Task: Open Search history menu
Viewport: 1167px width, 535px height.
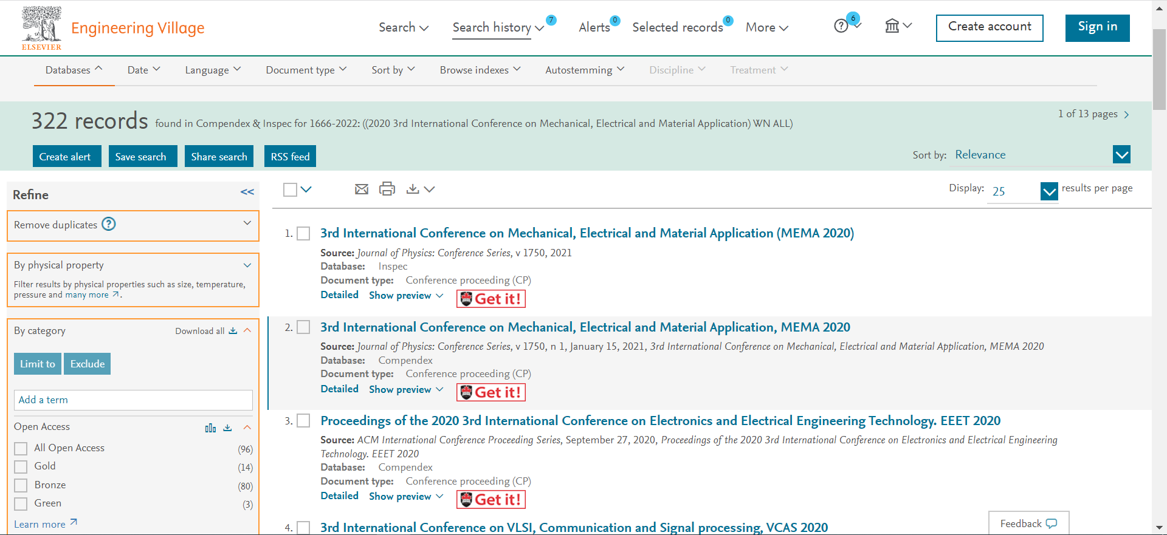Action: (x=498, y=27)
